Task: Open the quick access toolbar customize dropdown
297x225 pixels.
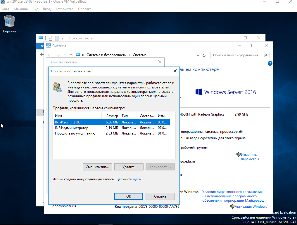Action: [62, 39]
